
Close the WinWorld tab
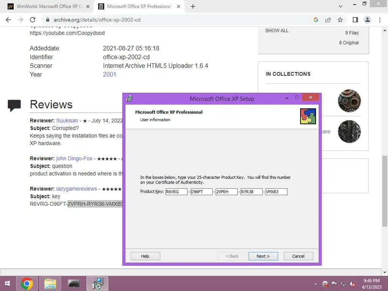88,6
